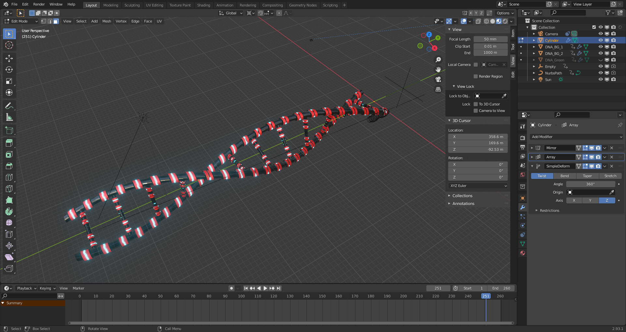
Task: Open the Mesh menu
Action: (x=107, y=21)
